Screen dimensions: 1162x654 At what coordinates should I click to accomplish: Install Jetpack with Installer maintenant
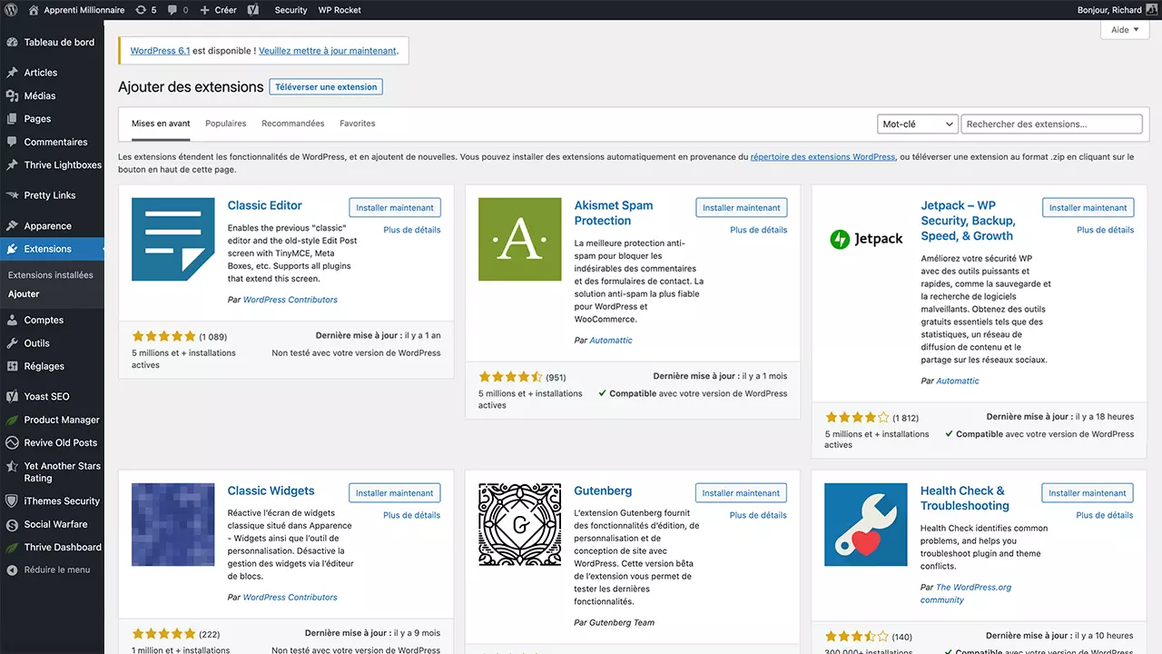pyautogui.click(x=1088, y=208)
